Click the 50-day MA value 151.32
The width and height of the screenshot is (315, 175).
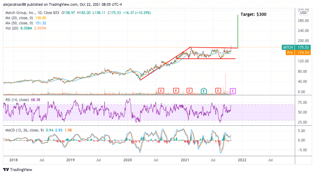point(41,23)
